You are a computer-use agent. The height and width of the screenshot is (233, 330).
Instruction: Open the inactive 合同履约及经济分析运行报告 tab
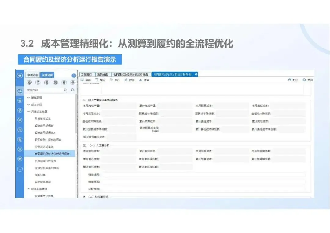click(131, 75)
